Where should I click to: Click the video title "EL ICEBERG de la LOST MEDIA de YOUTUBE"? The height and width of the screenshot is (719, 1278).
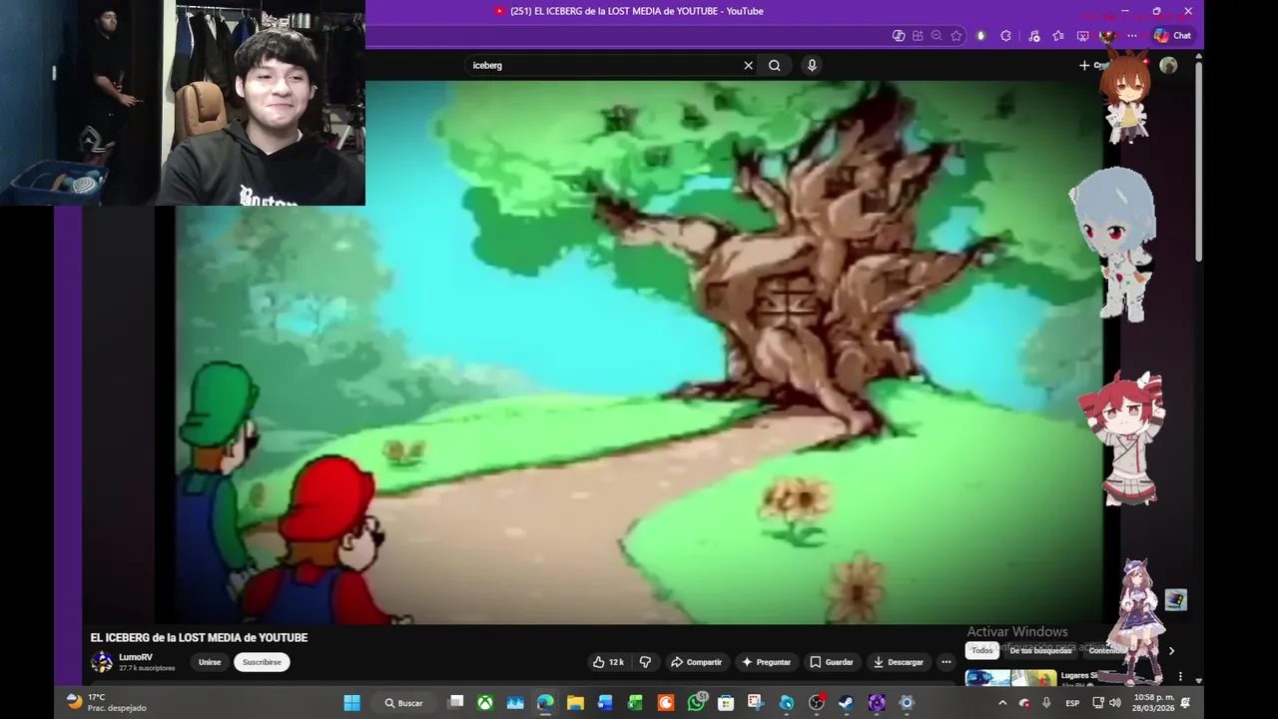[199, 637]
